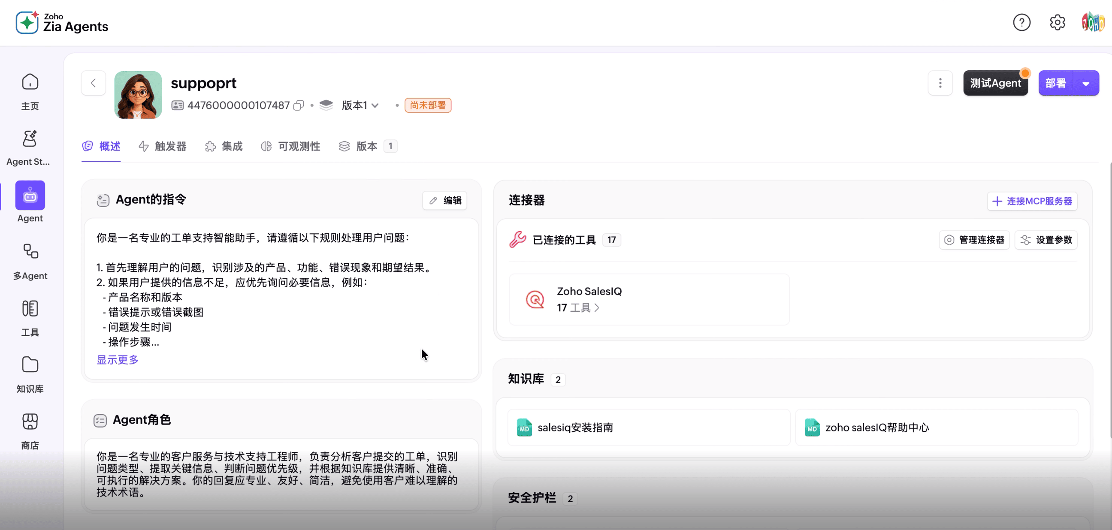The width and height of the screenshot is (1112, 530).
Task: Click the Agent的指令 header icon
Action: (x=103, y=200)
